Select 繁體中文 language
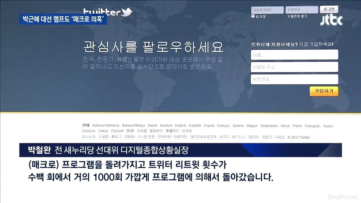361x203 pixels. pyautogui.click(x=172, y=131)
